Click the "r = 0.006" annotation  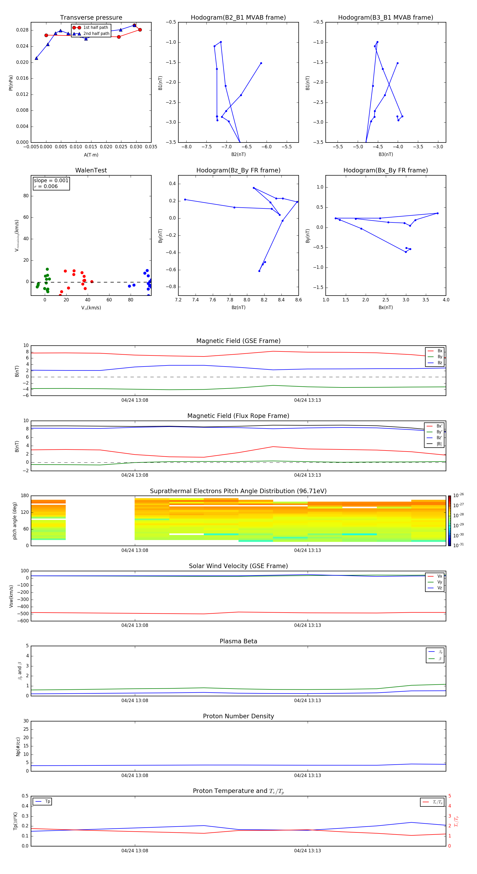[x=46, y=186]
